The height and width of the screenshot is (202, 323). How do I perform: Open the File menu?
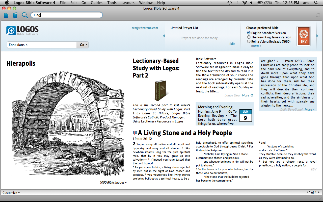point(63,3)
